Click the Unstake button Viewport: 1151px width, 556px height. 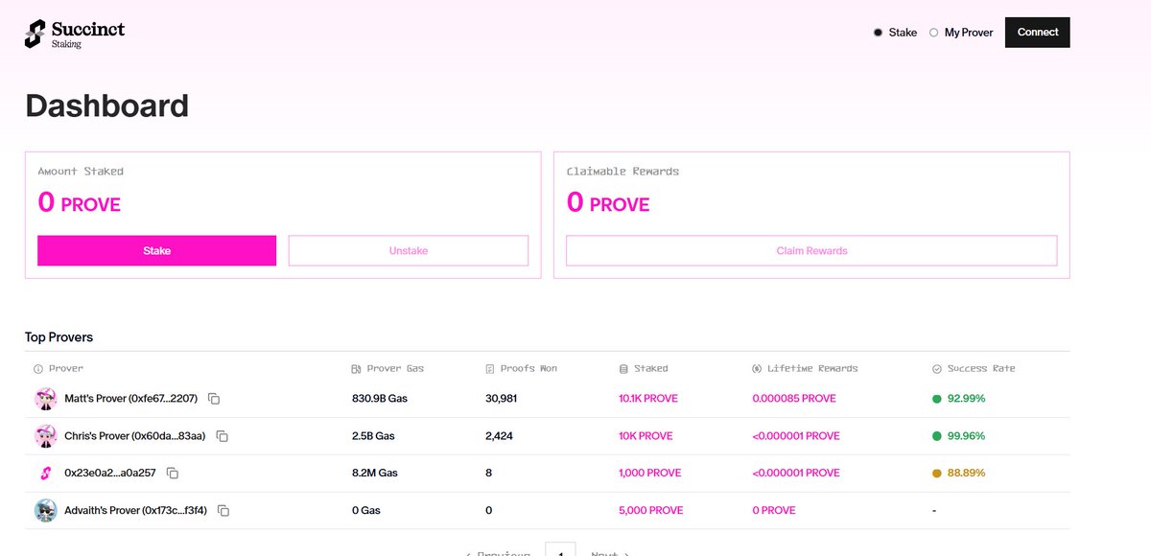click(409, 250)
